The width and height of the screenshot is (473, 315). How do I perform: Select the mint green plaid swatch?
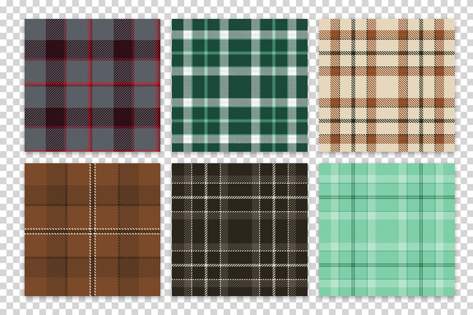click(387, 230)
